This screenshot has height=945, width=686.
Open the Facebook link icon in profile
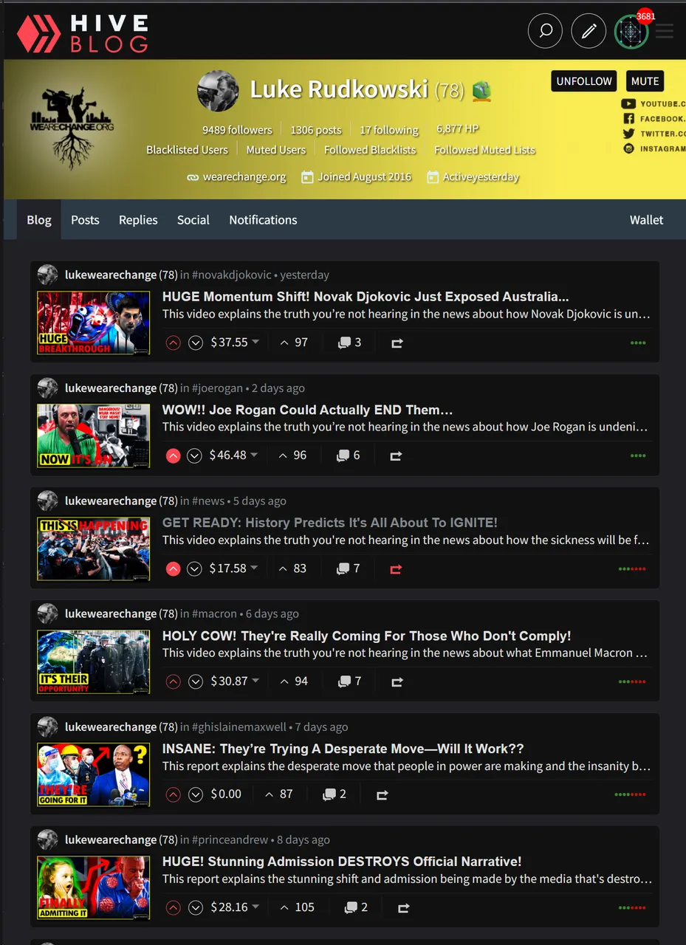628,119
